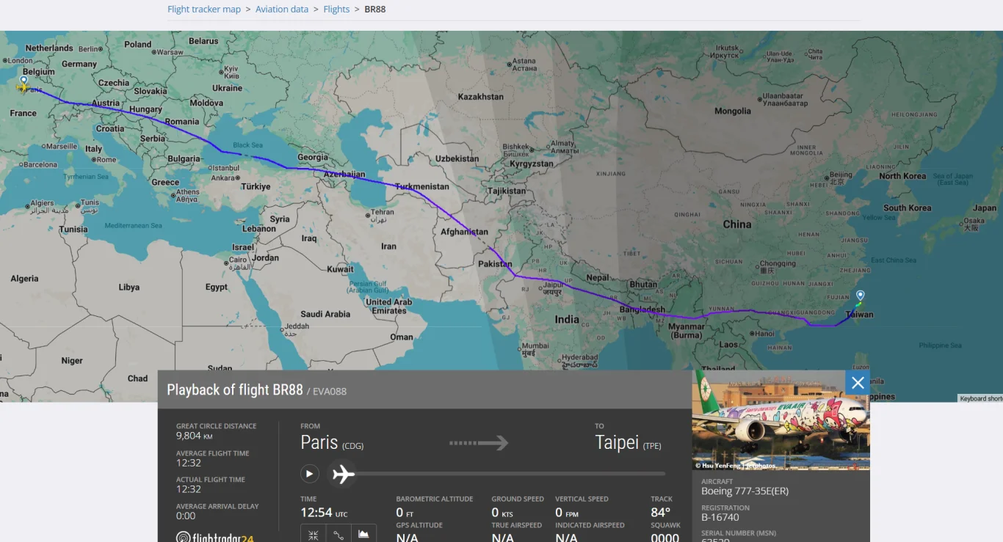
Task: Go to Aviation data breadcrumb
Action: tap(282, 10)
